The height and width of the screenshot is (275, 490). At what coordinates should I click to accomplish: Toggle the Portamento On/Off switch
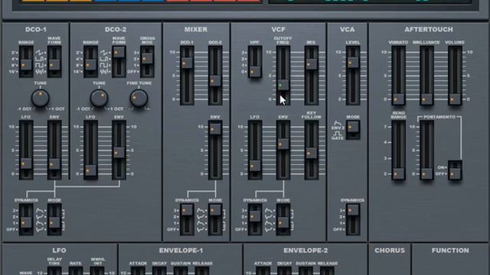(455, 170)
